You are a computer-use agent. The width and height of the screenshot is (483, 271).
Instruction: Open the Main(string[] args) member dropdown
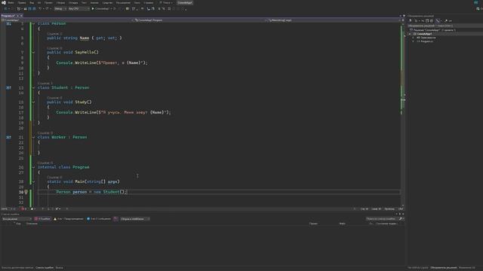(x=334, y=20)
